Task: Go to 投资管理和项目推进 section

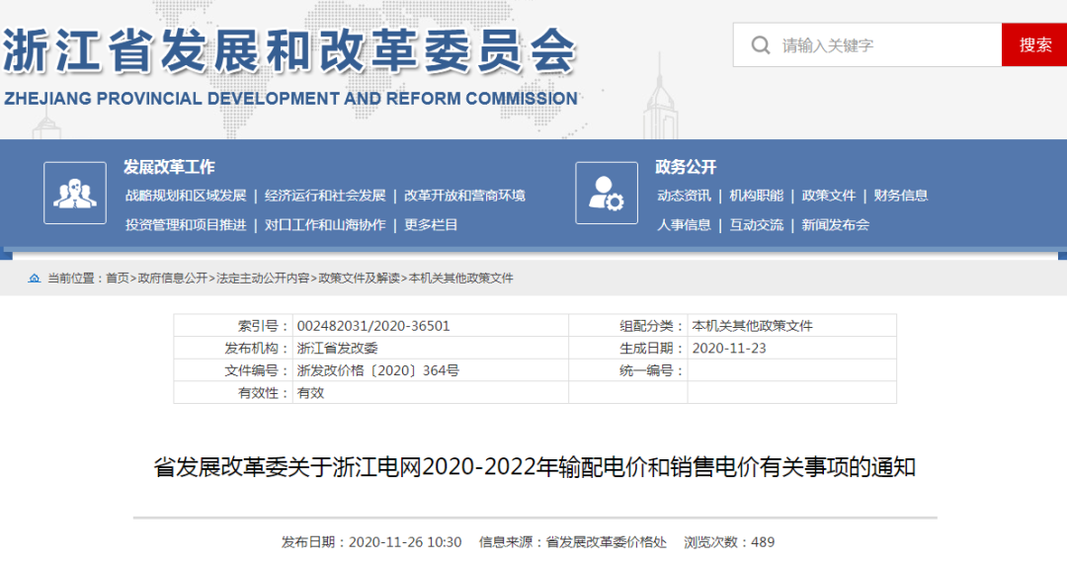Action: pyautogui.click(x=186, y=225)
